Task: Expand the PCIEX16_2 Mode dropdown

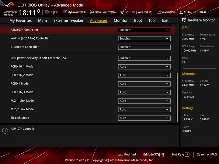Action: pyautogui.click(x=144, y=75)
